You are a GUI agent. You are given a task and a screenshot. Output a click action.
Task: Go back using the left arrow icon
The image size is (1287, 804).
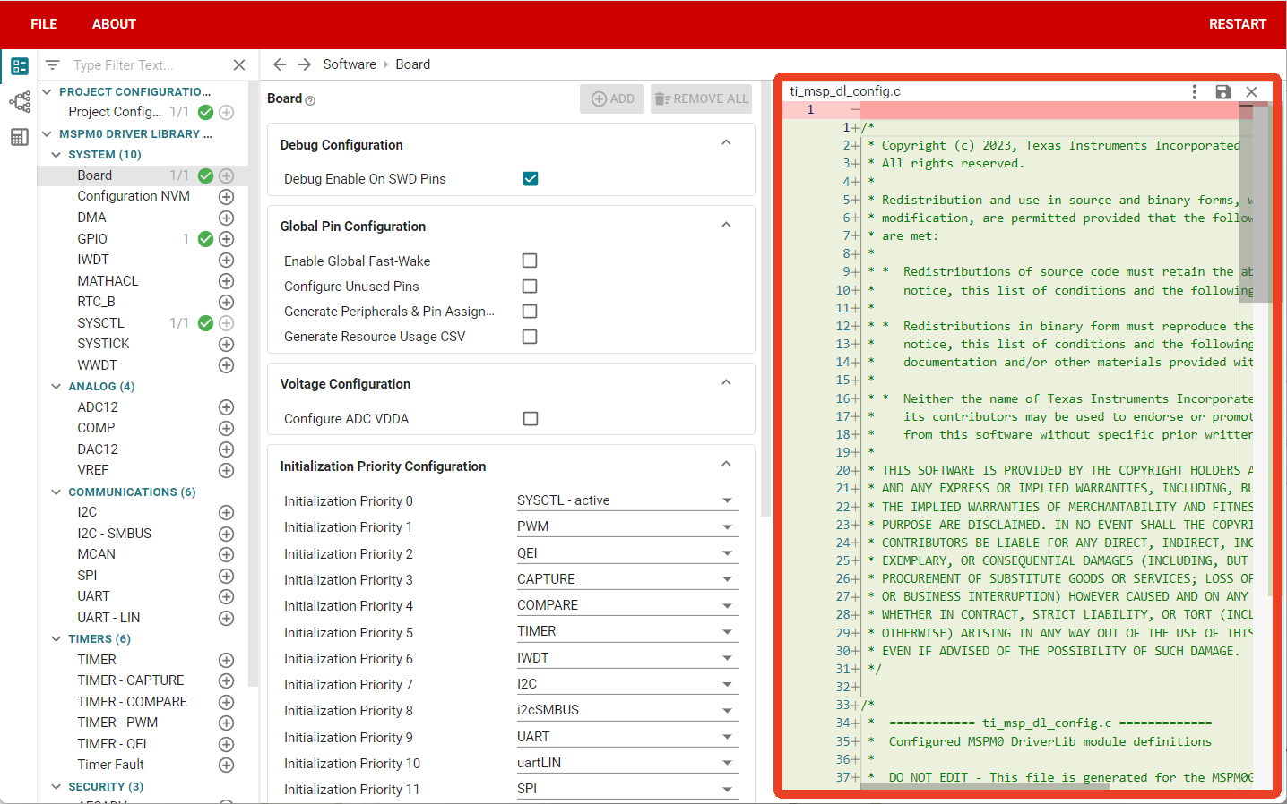coord(280,64)
